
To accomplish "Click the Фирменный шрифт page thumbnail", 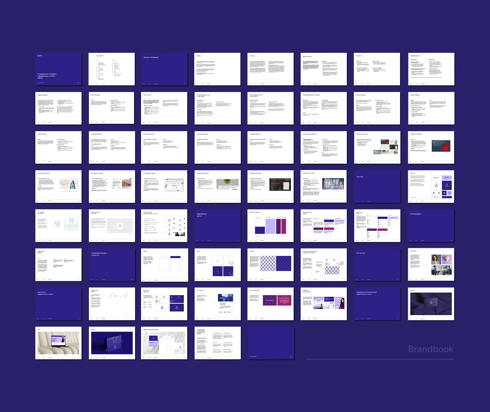I will click(x=59, y=265).
